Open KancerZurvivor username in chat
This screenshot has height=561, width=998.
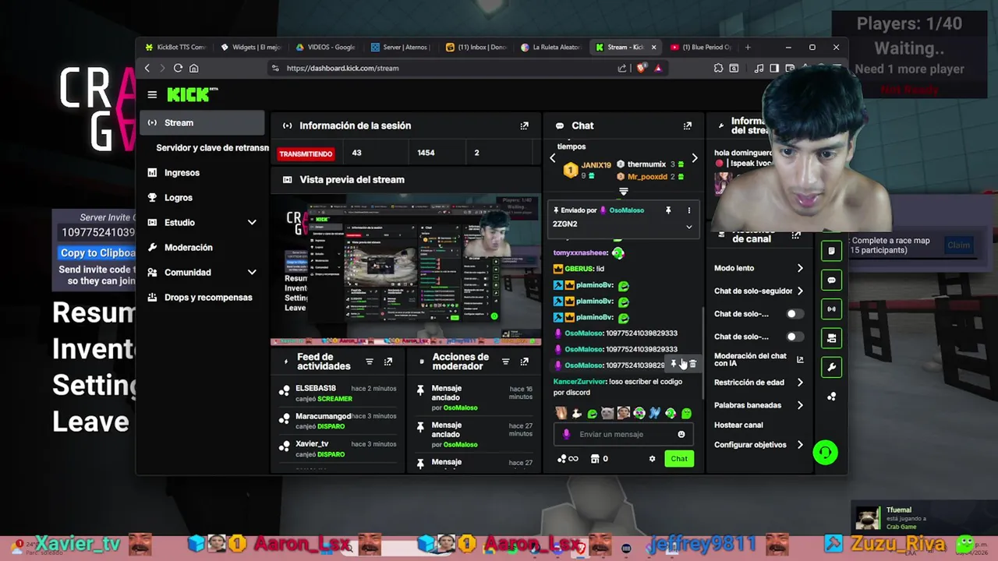579,382
